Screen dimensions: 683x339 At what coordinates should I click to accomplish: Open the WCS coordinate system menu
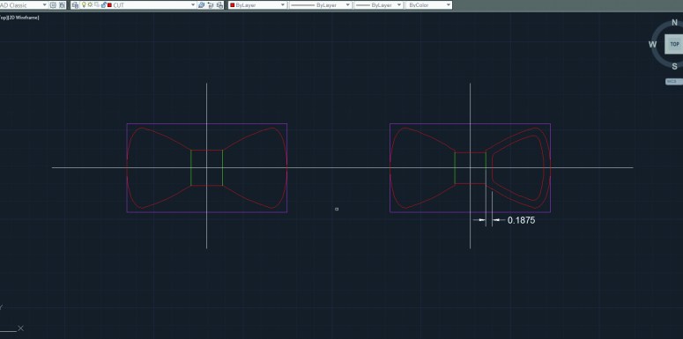pyautogui.click(x=673, y=81)
